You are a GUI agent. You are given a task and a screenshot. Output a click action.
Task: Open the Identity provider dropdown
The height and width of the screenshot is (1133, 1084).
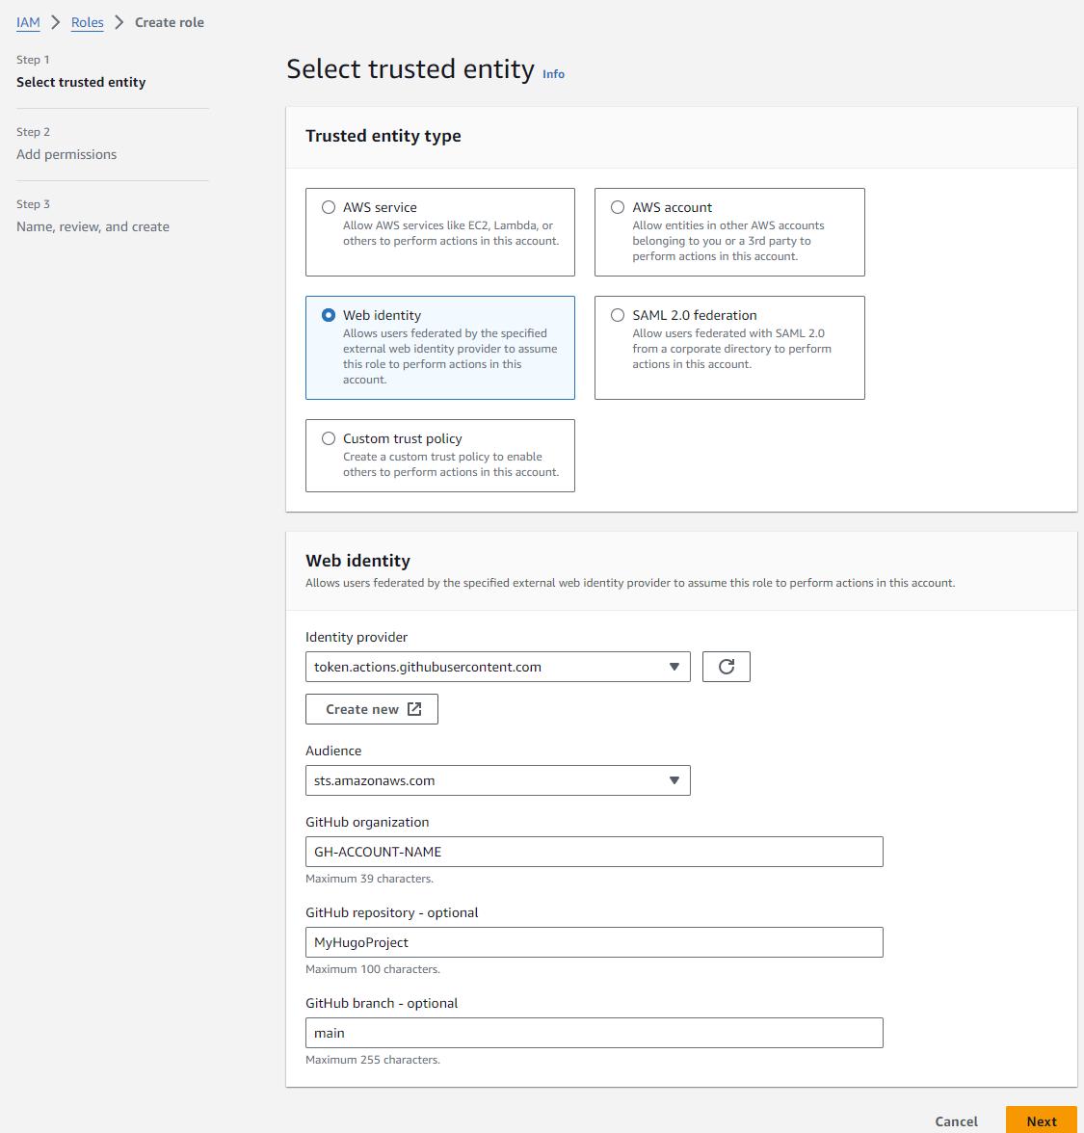(x=498, y=667)
